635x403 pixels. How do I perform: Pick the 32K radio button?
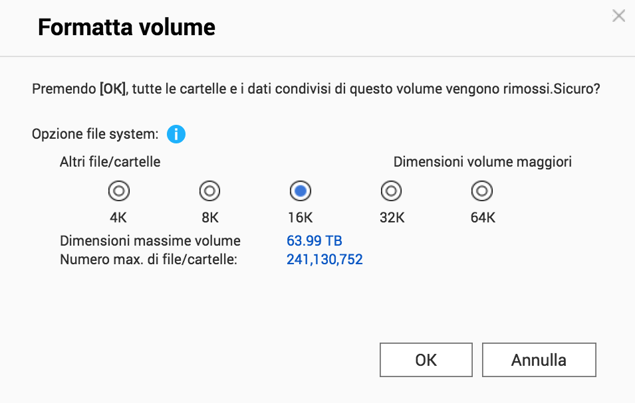click(391, 191)
